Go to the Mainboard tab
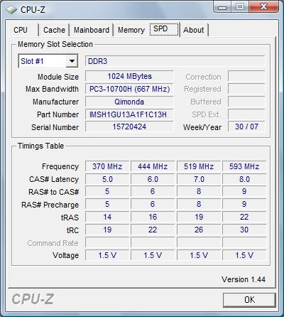 point(92,30)
